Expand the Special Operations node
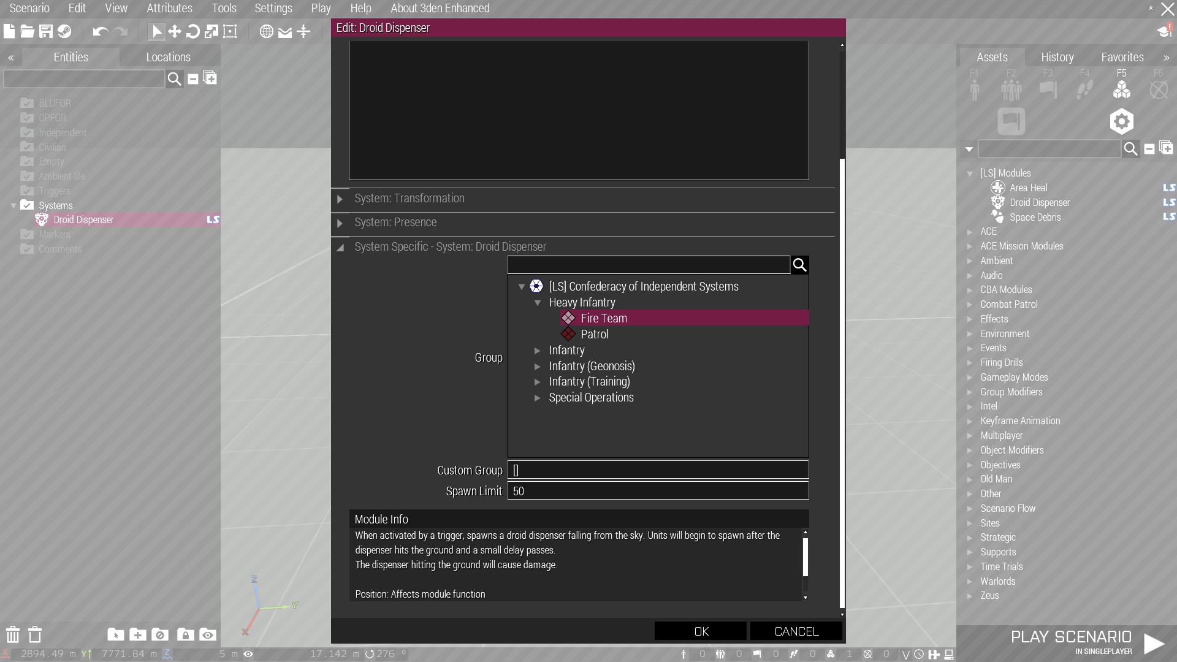This screenshot has height=662, width=1177. [538, 398]
